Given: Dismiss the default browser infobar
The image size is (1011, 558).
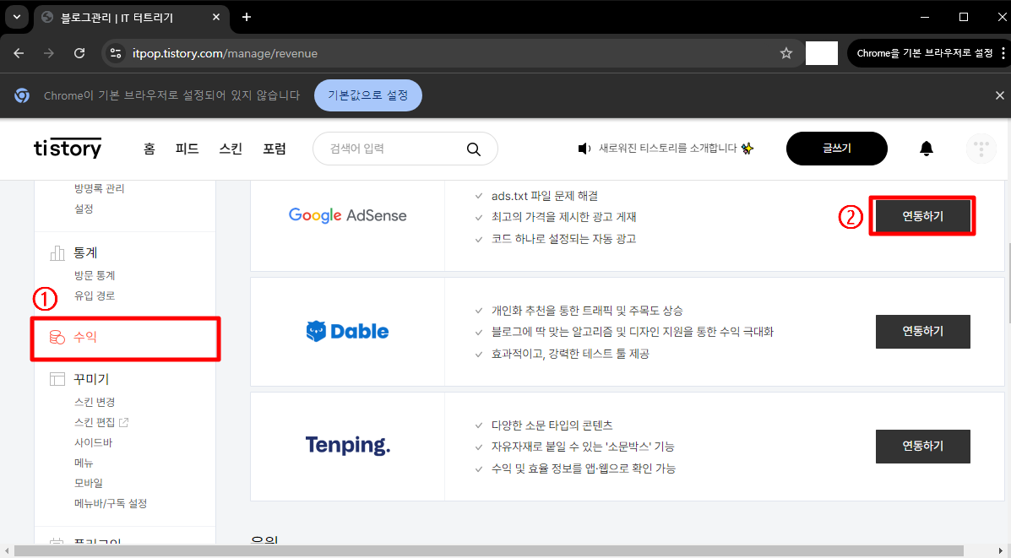Looking at the screenshot, I should 999,95.
